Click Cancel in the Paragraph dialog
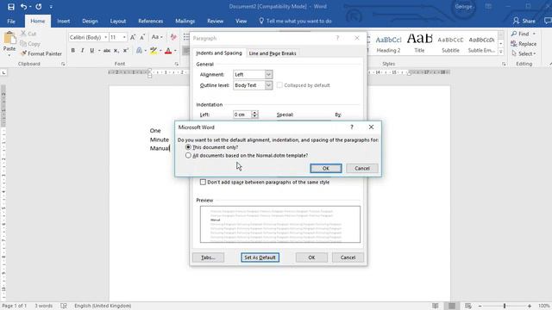 (x=348, y=257)
